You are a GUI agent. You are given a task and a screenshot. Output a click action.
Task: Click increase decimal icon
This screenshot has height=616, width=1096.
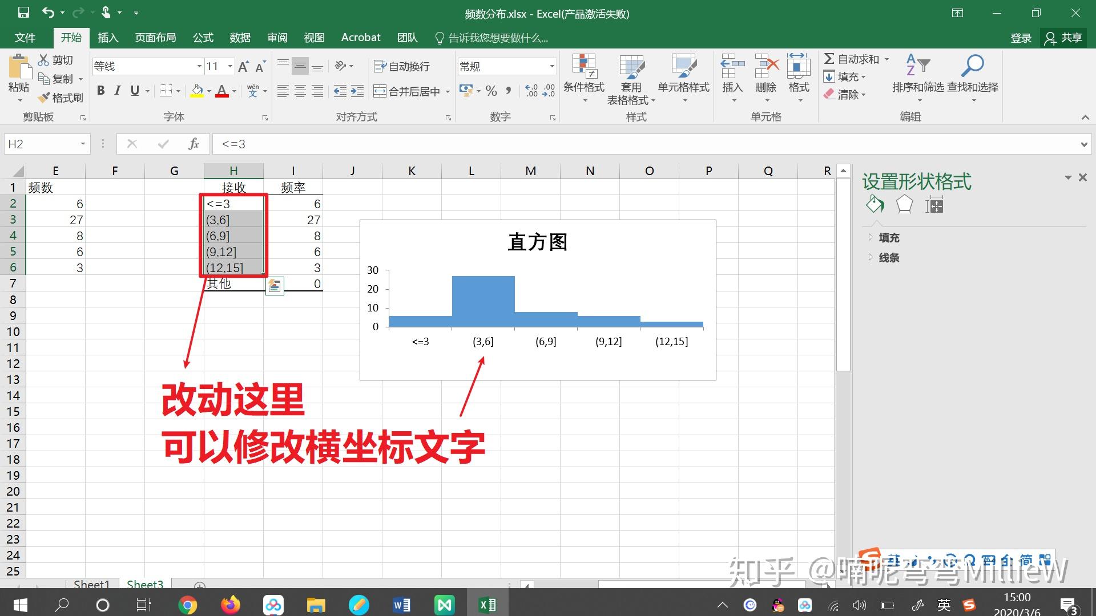pos(531,91)
